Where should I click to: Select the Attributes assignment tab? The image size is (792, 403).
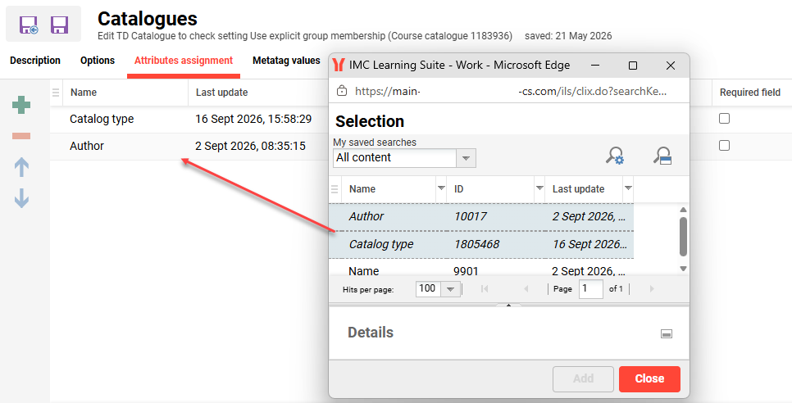tap(184, 61)
